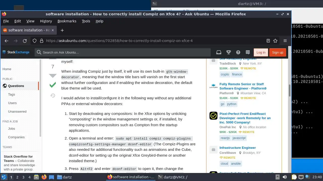Open Companies in the left sidebar
This screenshot has width=323, height=181.
(16, 137)
